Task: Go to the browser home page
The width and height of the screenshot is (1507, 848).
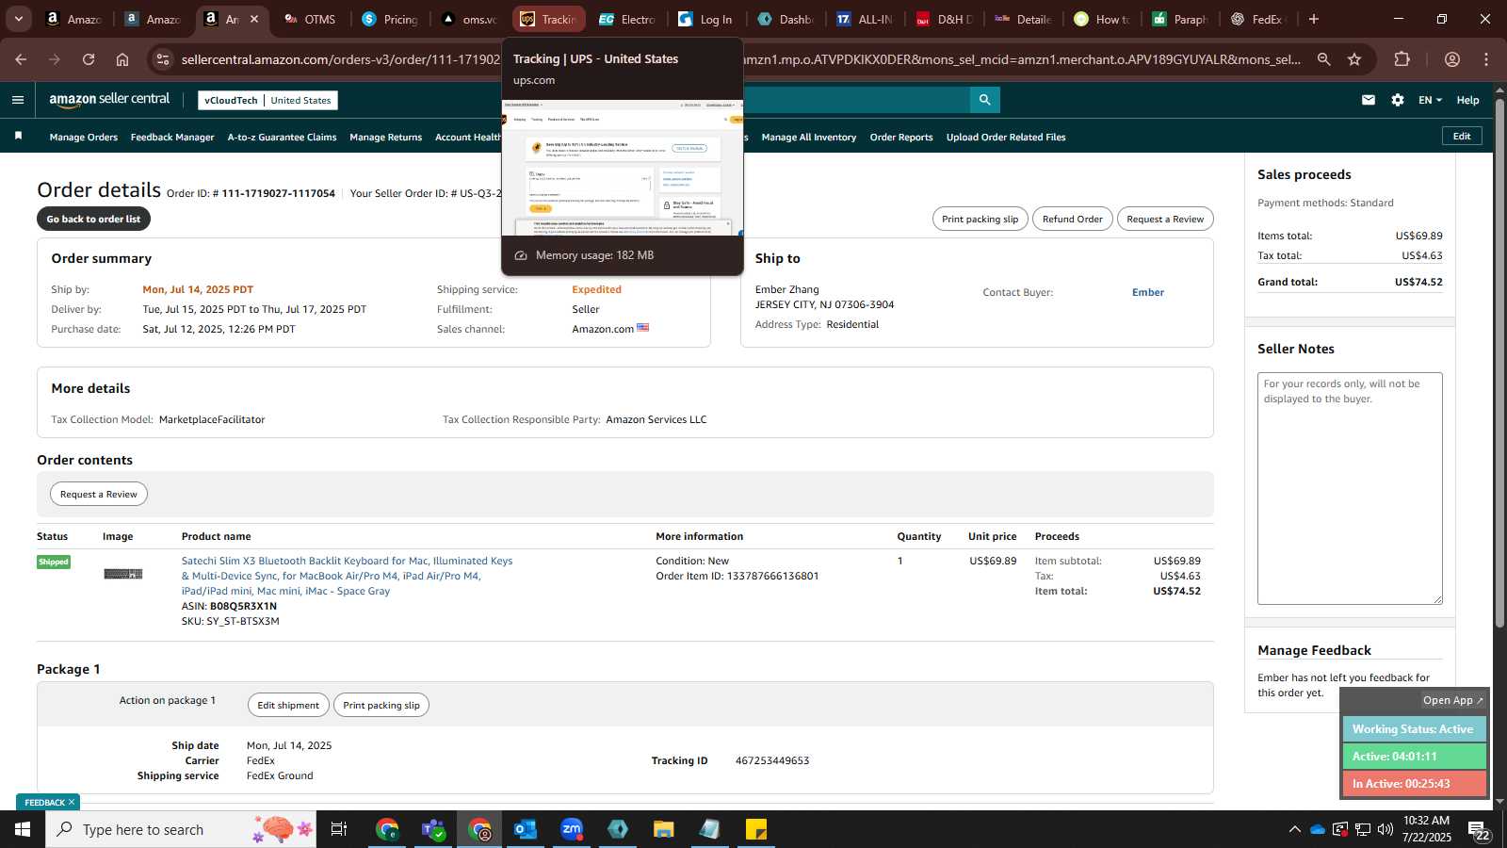Action: tap(122, 59)
